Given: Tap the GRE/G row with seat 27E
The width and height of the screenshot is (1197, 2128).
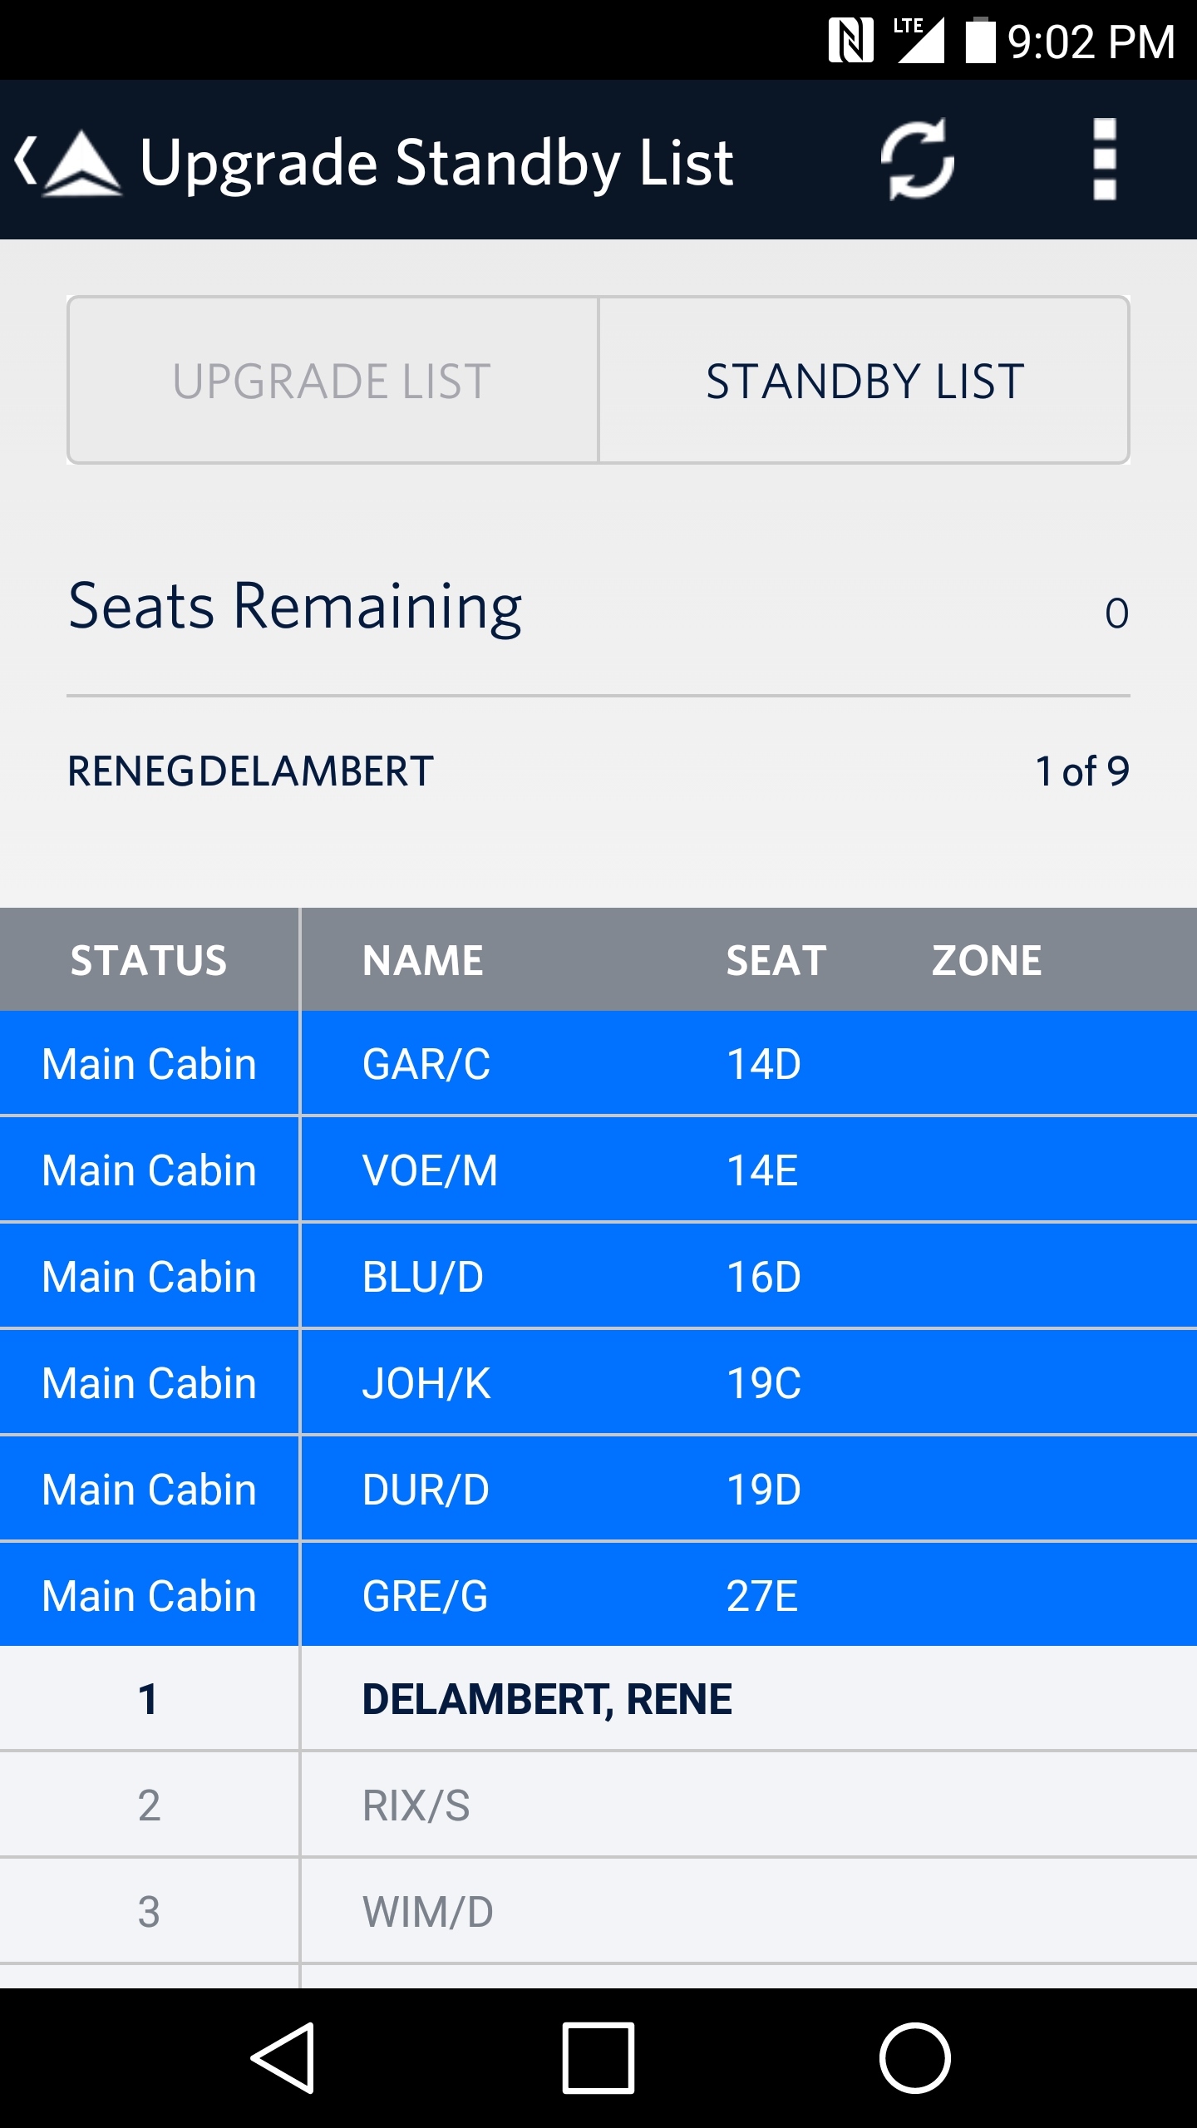Looking at the screenshot, I should [x=598, y=1596].
